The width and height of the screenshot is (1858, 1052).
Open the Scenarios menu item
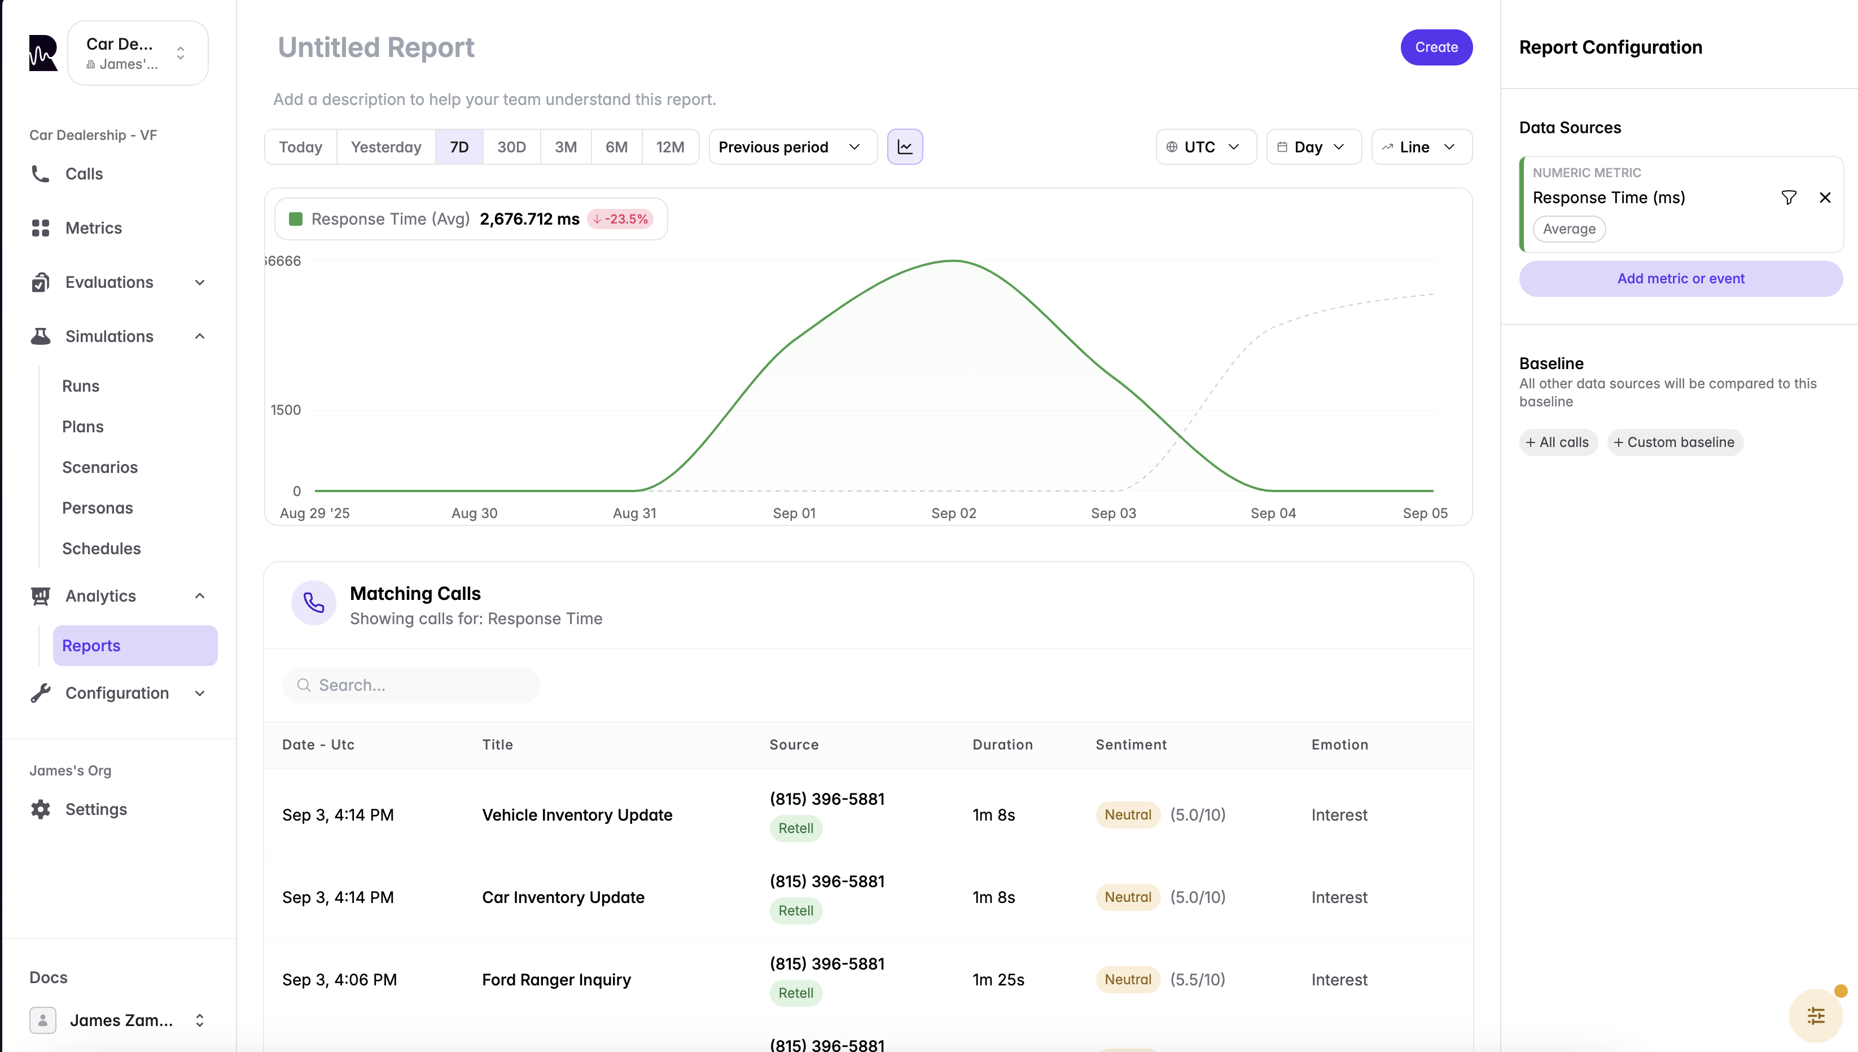pyautogui.click(x=100, y=467)
